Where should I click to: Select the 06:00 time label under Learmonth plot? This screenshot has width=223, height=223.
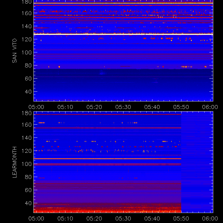click(x=210, y=219)
